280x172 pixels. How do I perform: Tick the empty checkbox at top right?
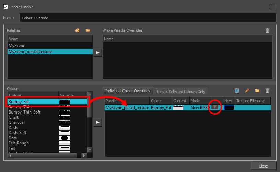coord(272,7)
